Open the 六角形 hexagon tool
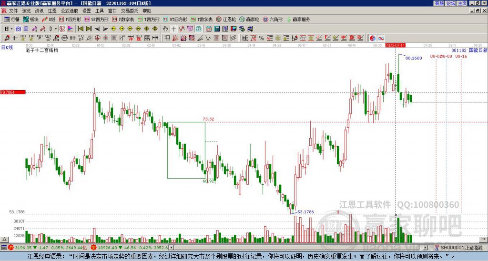The height and width of the screenshot is (261, 488). tap(273, 19)
